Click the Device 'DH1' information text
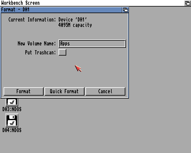191x153 pixels. (x=73, y=19)
